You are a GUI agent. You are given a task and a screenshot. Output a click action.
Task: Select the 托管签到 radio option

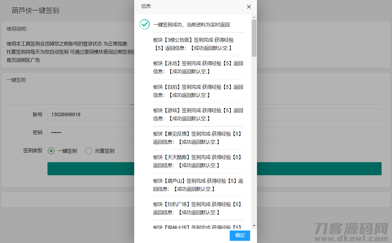pyautogui.click(x=89, y=151)
